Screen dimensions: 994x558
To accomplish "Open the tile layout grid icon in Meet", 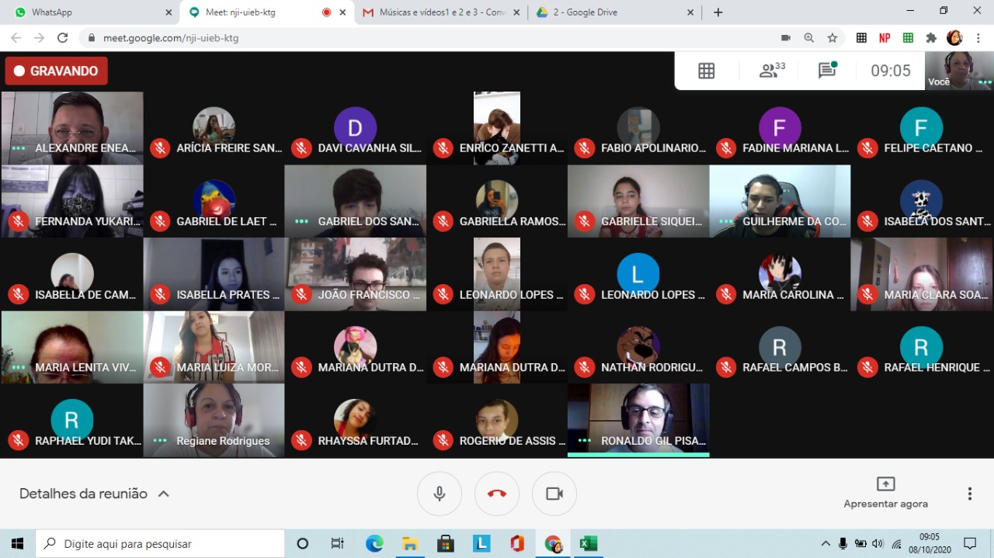I will (x=706, y=71).
